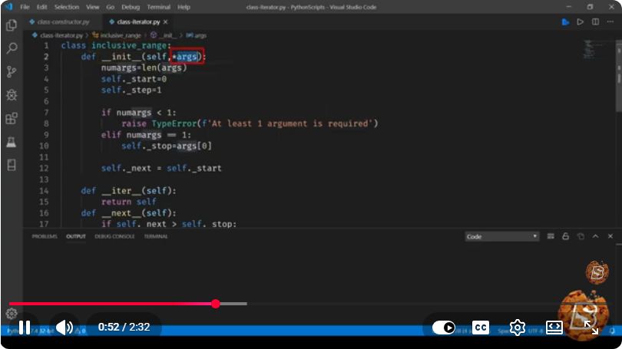Pause the video
Screen dimensions: 622x349
[25, 328]
